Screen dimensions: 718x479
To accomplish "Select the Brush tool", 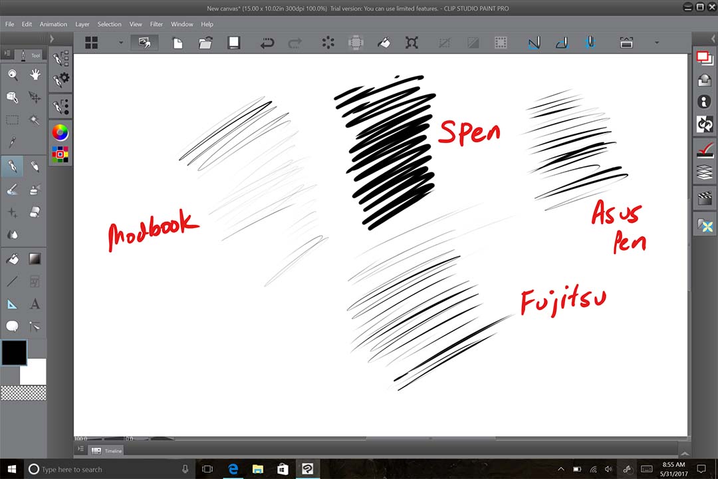I will 13,189.
